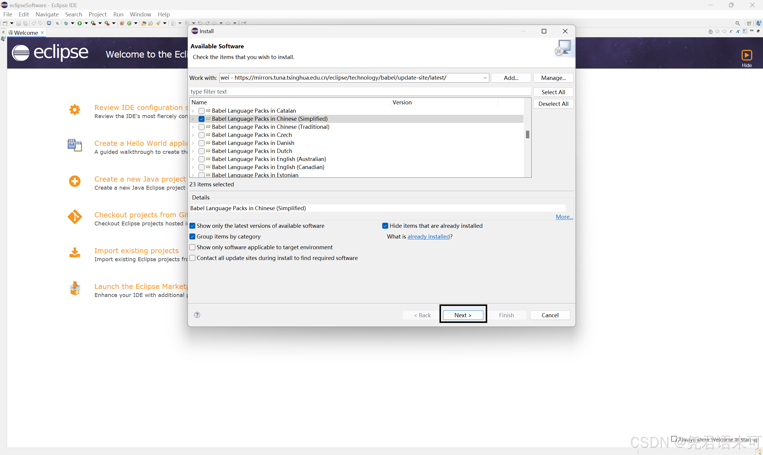
Task: Click the gear icon for Review IDE configuration
Action: pos(75,109)
